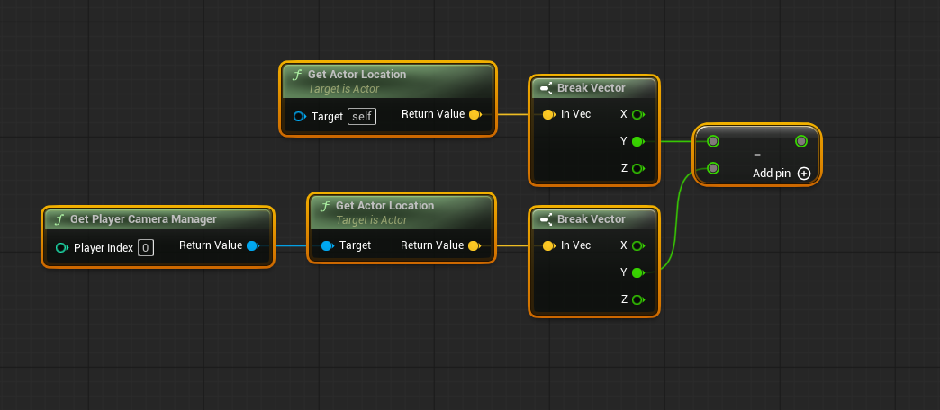The image size is (940, 410).
Task: Click Y output pin of upper Break Vector
Action: [x=637, y=141]
